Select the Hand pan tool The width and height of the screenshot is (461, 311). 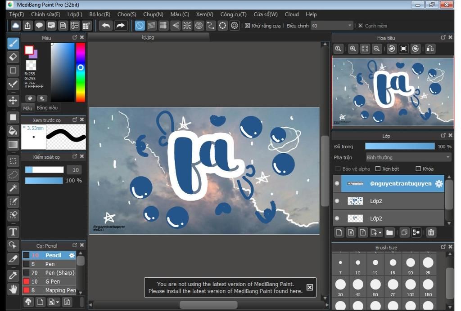click(13, 289)
